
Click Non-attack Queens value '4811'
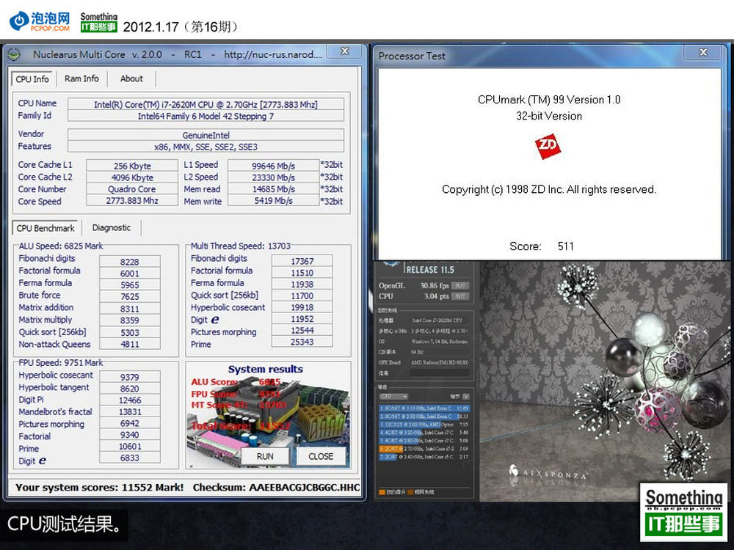click(x=130, y=344)
